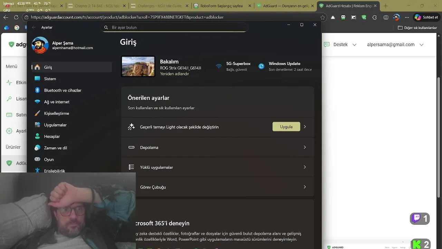Go back with the Settings back arrow
This screenshot has width=442, height=249.
click(x=33, y=27)
